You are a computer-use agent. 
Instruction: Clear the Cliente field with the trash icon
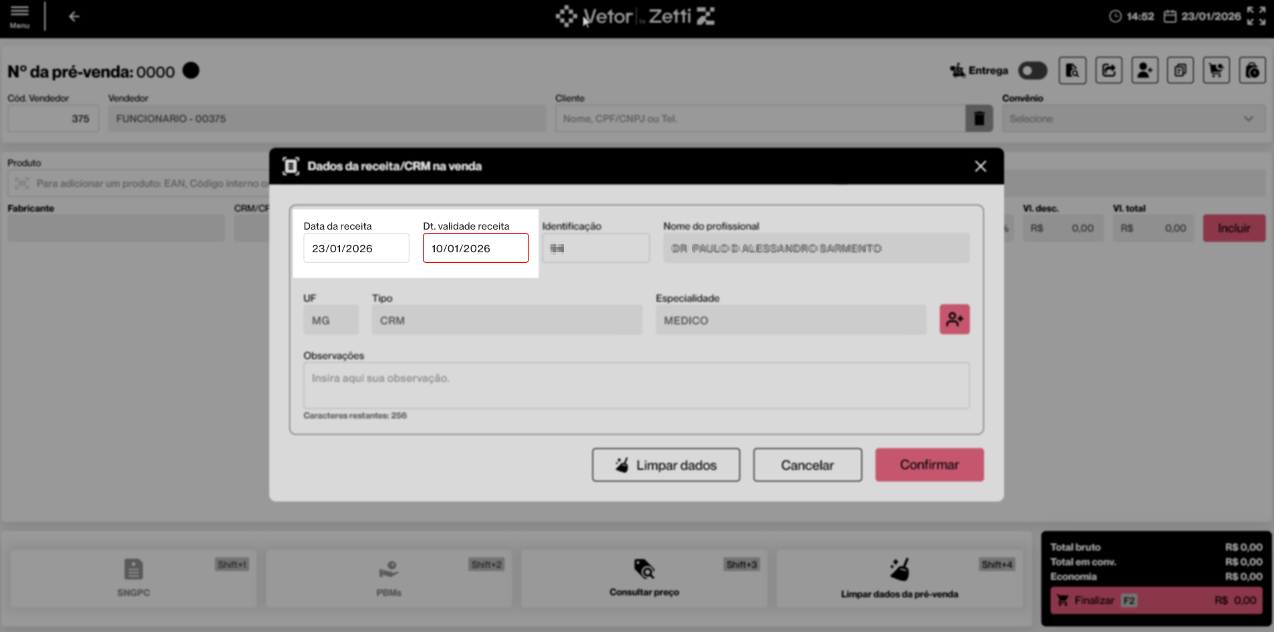click(979, 119)
